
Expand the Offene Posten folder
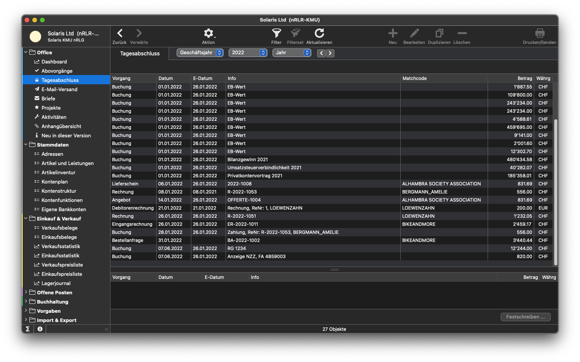pos(26,292)
